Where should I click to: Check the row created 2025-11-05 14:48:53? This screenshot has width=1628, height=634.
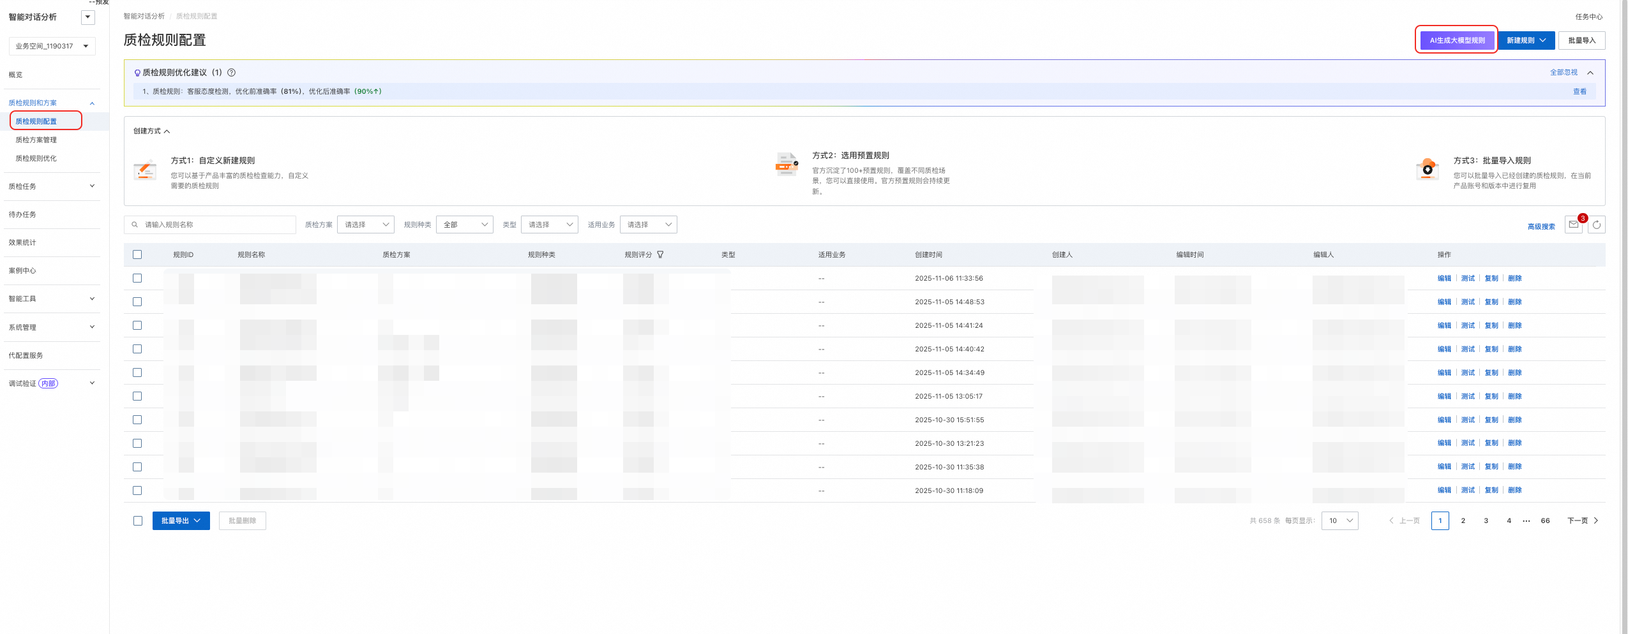click(x=137, y=302)
